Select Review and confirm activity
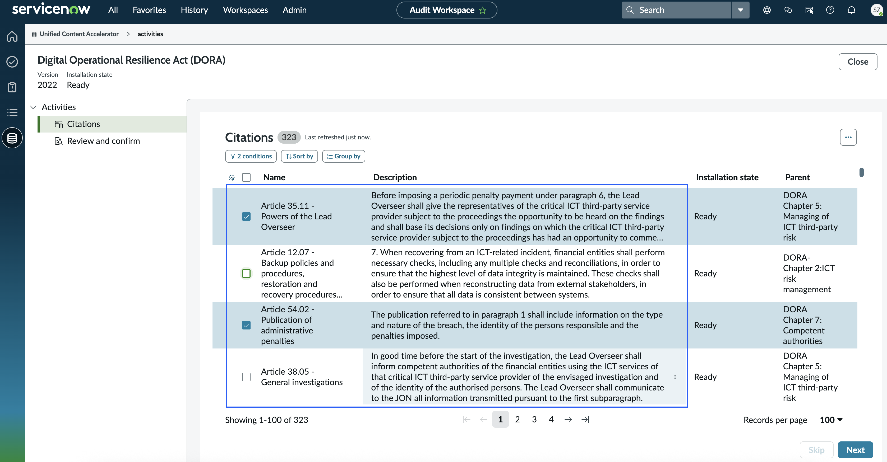Image resolution: width=887 pixels, height=462 pixels. (x=103, y=141)
